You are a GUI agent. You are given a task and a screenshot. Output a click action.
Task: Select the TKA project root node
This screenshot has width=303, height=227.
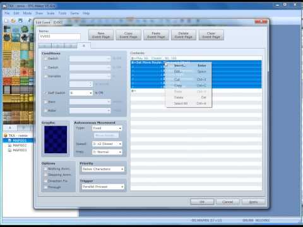18,136
